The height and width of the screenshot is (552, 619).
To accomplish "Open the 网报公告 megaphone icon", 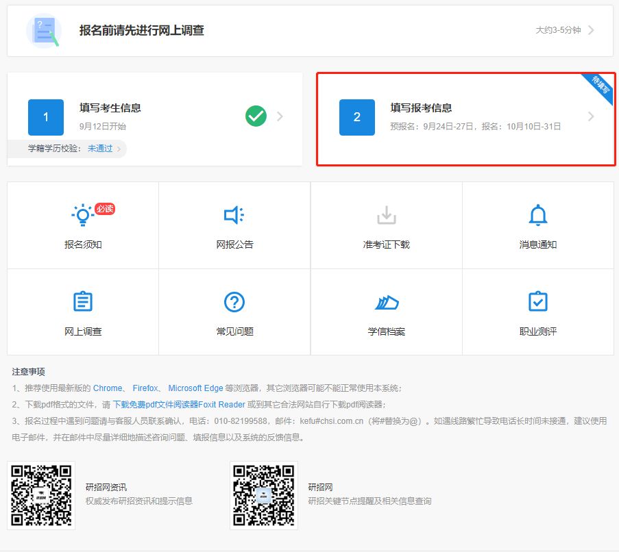I will point(234,216).
